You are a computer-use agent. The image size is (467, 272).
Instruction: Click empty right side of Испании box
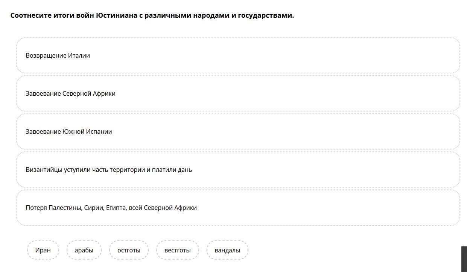339,131
